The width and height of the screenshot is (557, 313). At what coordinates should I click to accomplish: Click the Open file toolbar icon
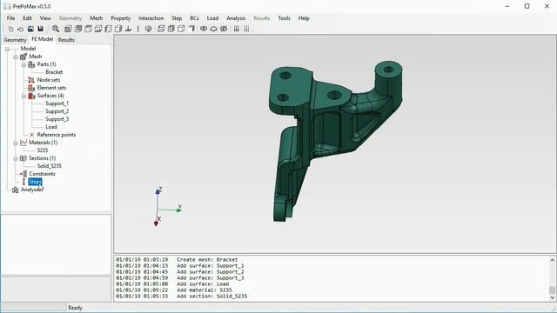(x=21, y=29)
